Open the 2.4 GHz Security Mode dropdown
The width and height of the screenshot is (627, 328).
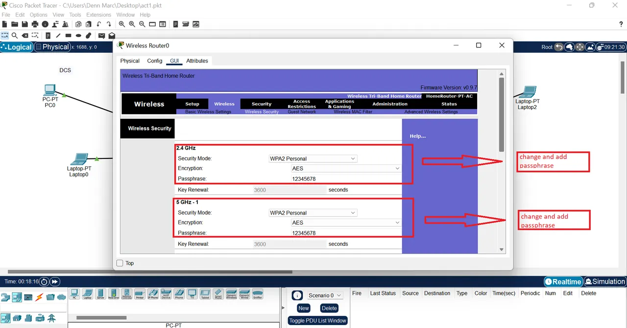tap(313, 158)
